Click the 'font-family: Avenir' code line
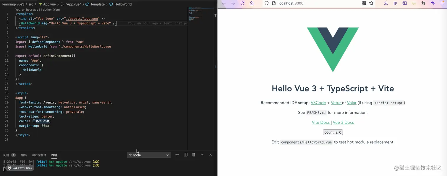This screenshot has width=447, height=176. pos(66,103)
